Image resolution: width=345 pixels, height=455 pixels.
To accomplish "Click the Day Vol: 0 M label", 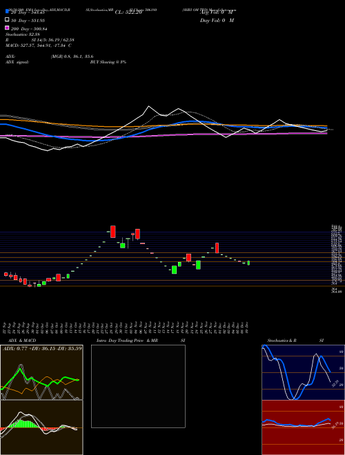I will pos(217,20).
